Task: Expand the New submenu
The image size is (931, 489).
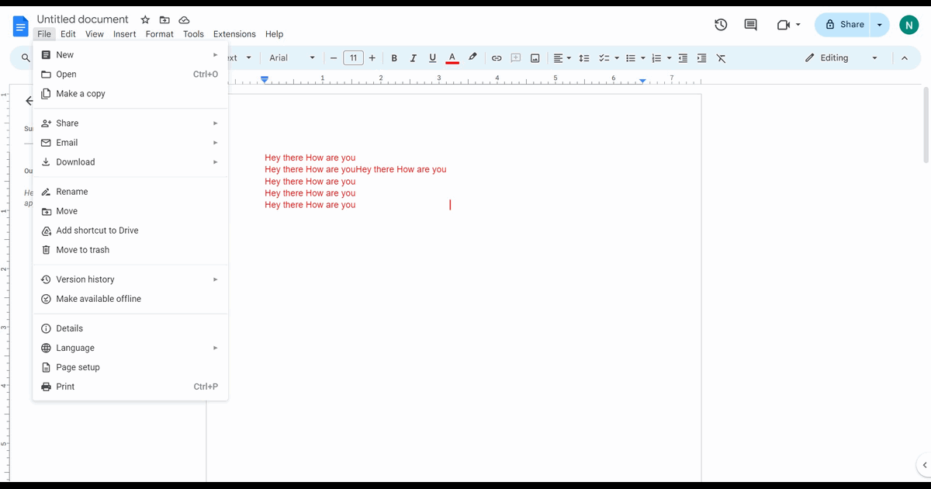Action: [130, 55]
